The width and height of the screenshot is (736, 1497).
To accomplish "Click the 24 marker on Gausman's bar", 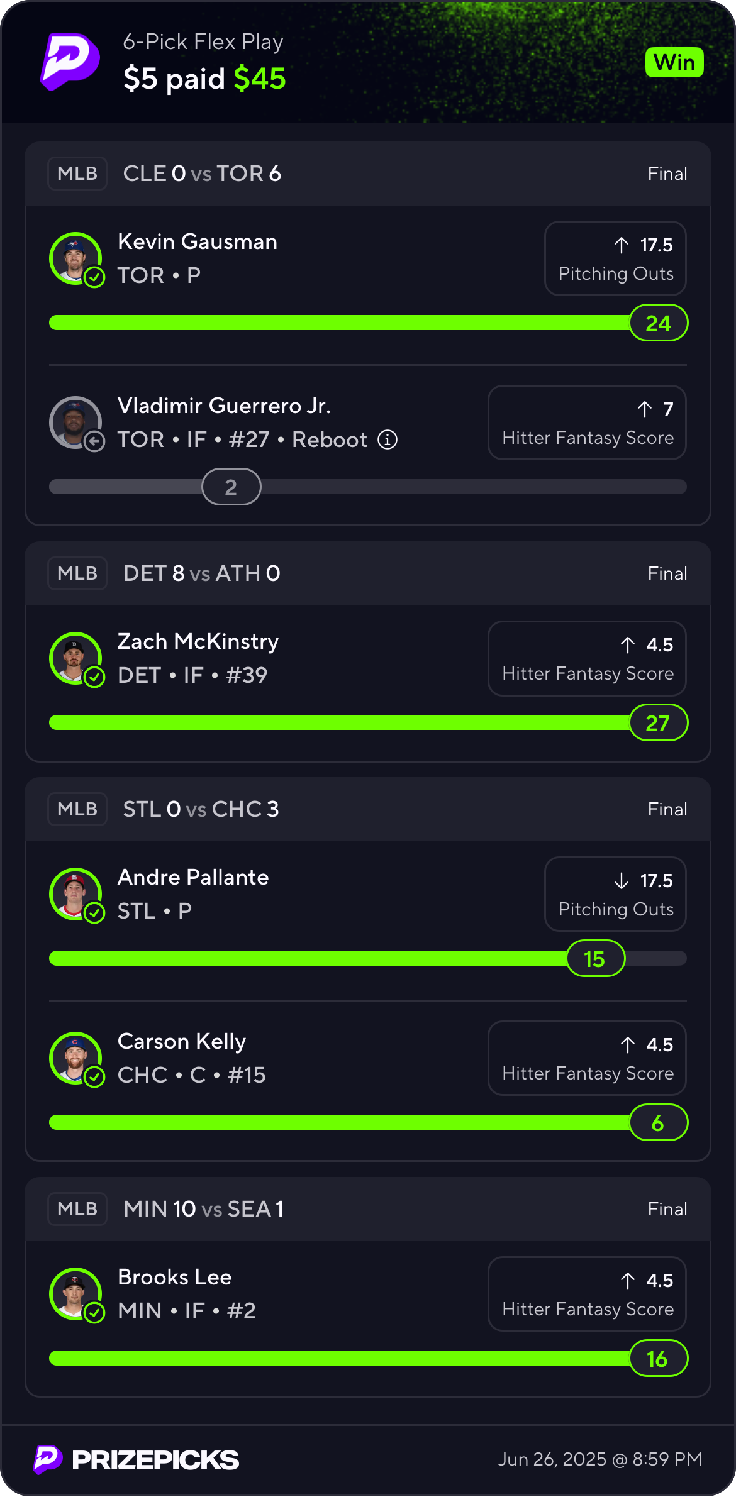I will tap(659, 323).
